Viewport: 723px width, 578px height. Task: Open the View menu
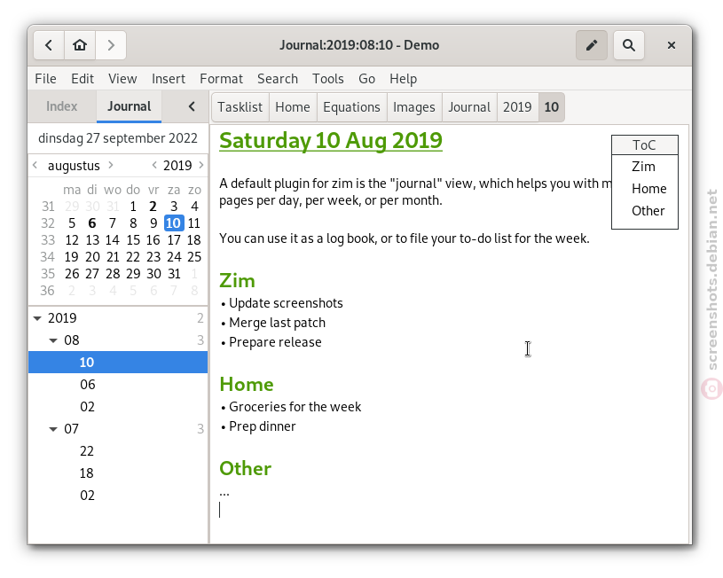click(x=122, y=79)
